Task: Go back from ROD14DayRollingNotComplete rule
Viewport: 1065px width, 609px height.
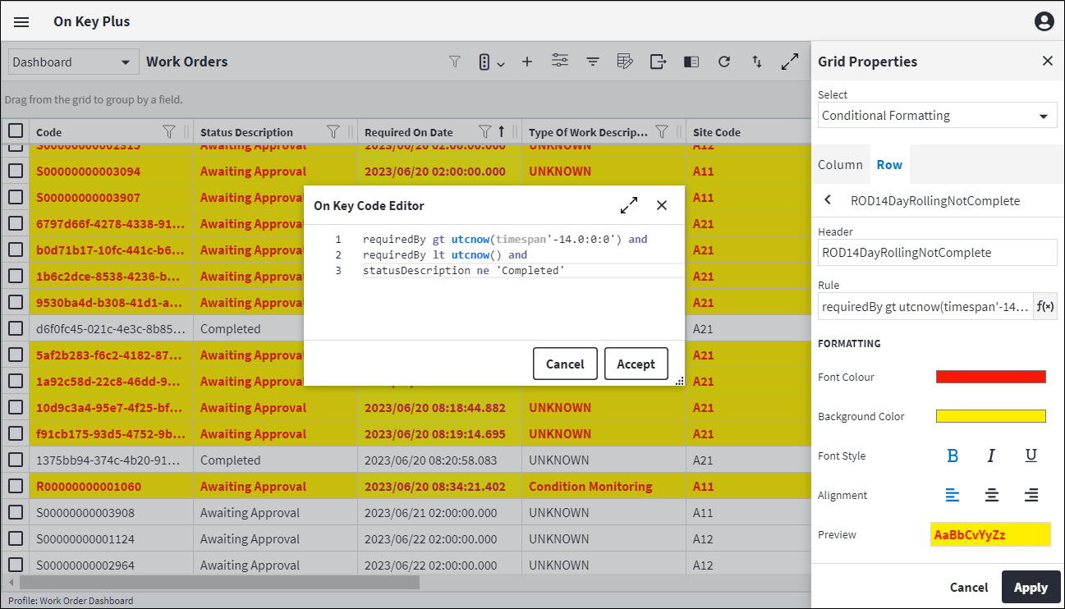Action: pos(828,200)
